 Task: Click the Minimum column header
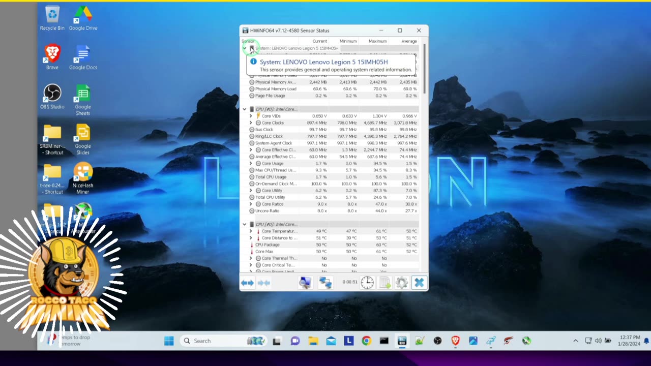[344, 41]
